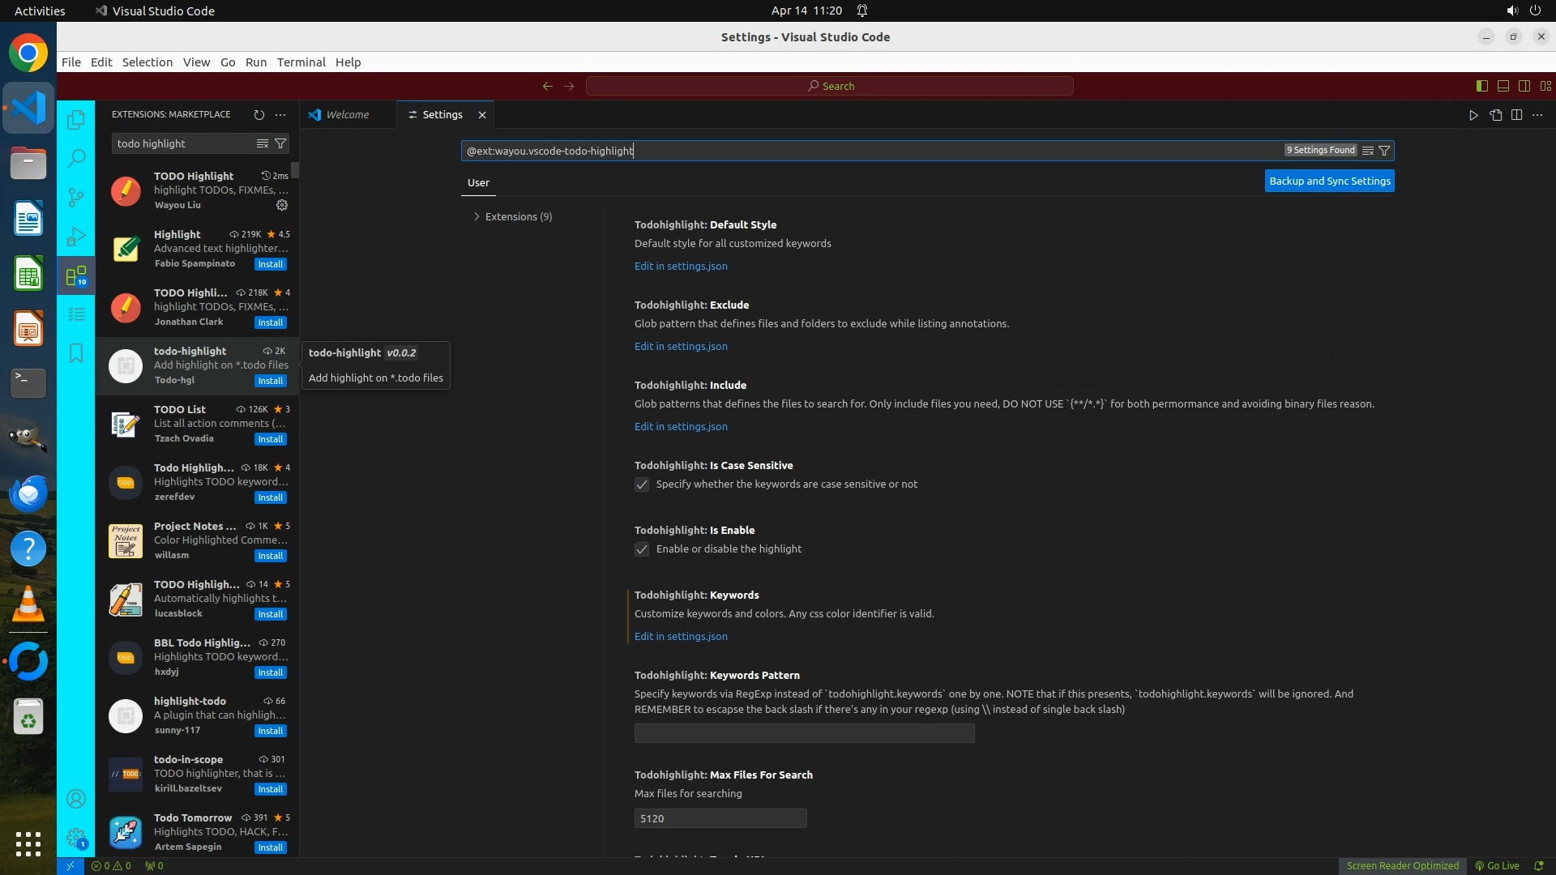The height and width of the screenshot is (875, 1556).
Task: Open the Run and Debug view
Action: (76, 237)
